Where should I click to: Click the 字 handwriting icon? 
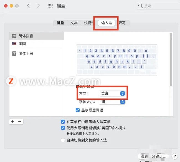click(x=14, y=54)
